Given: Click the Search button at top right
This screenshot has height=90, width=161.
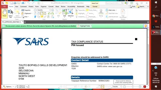Looking at the screenshot, I should pyautogui.click(x=141, y=6).
